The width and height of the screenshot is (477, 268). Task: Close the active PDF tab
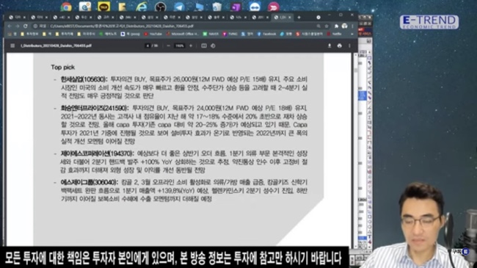pyautogui.click(x=290, y=18)
